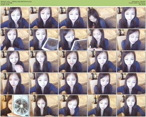Screen dimensions: 146x117
Task: Open thumbnail showing tablet held beside her face
Action: 44,40
